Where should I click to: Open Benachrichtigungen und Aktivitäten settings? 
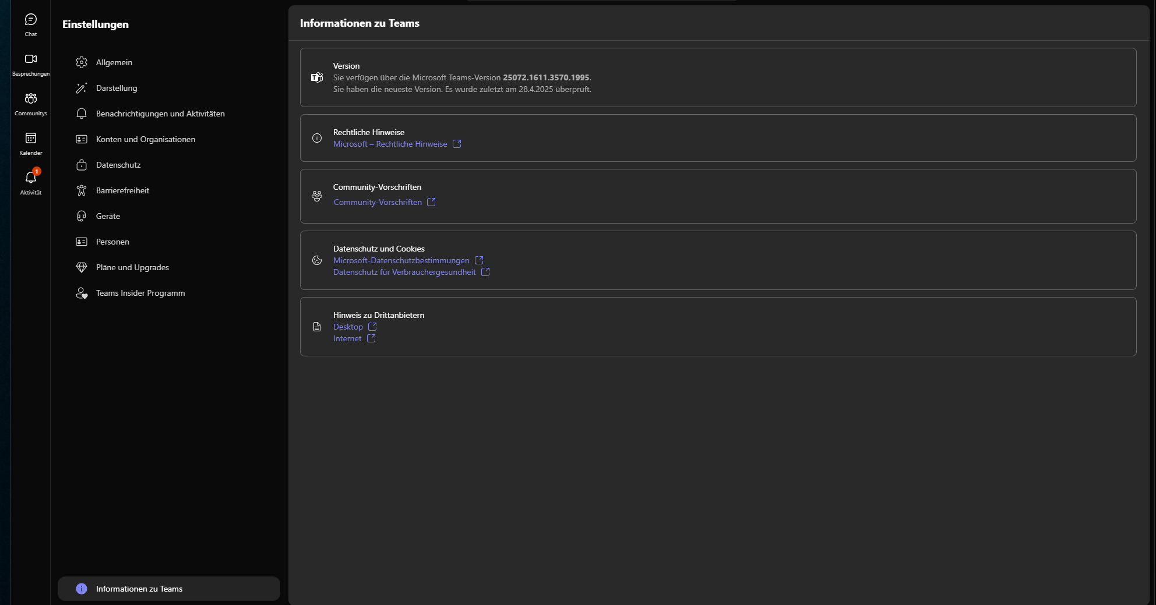coord(160,114)
